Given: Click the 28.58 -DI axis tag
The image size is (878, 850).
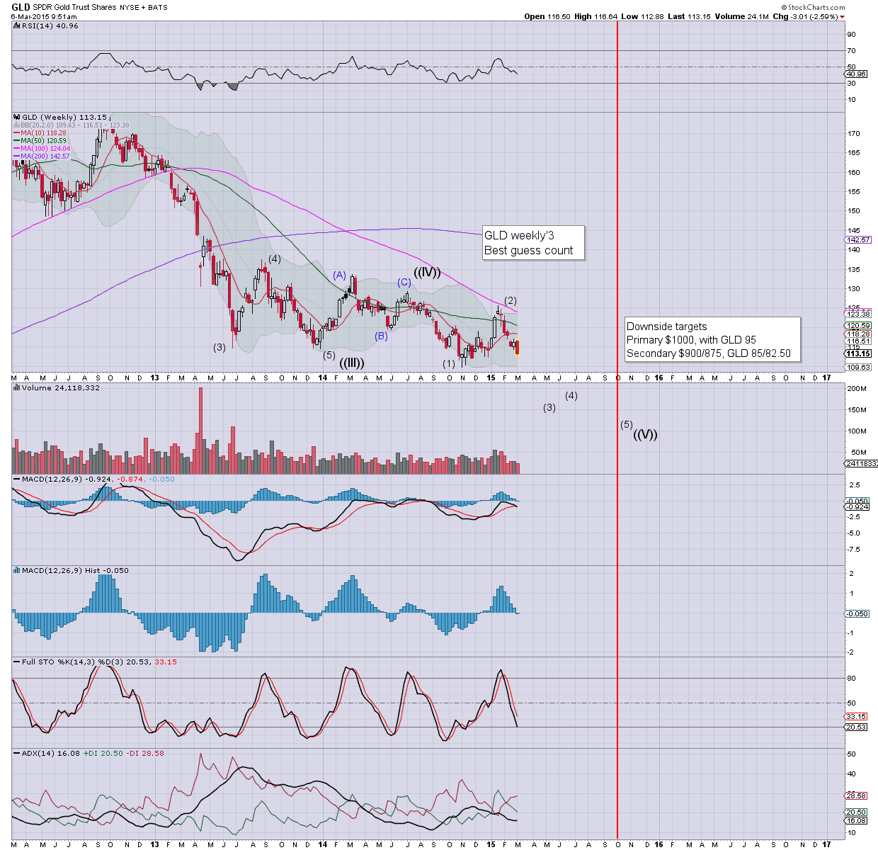Looking at the screenshot, I should 857,795.
